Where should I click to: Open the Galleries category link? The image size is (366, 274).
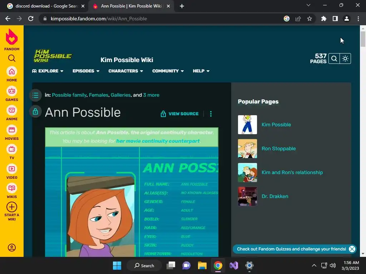121,95
